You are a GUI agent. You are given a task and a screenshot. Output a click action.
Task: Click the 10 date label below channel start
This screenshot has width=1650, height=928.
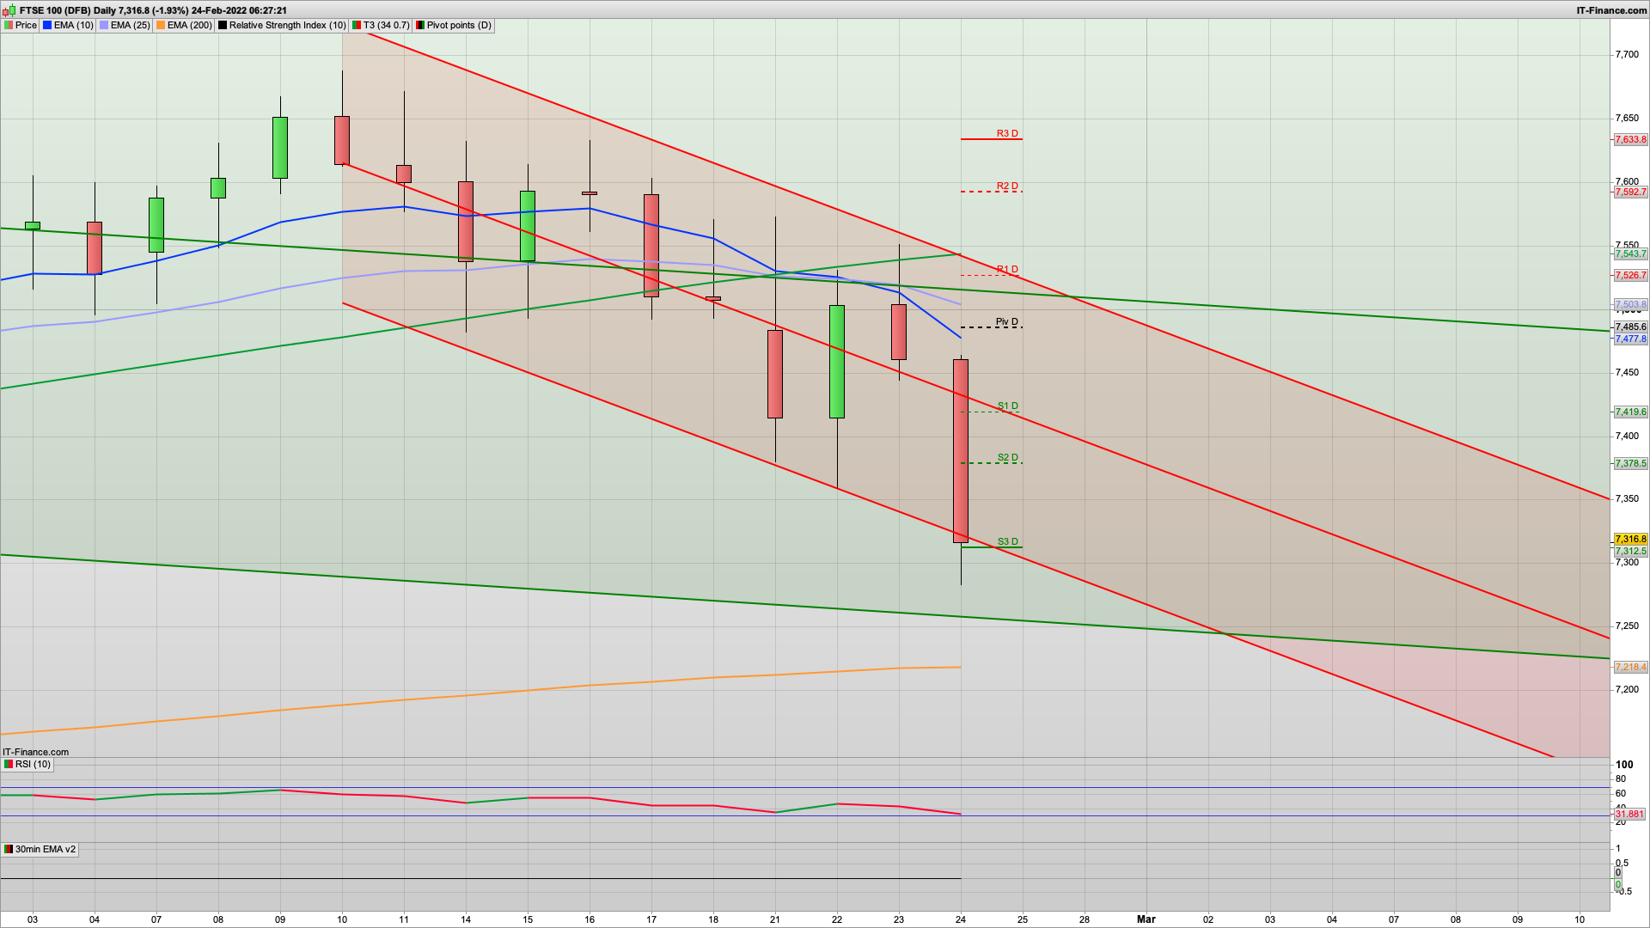(x=342, y=919)
